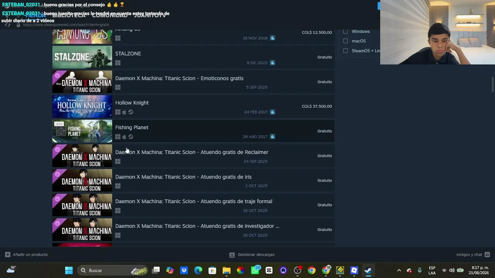Open the Fishing Planet title link
The height and width of the screenshot is (278, 495).
pos(131,127)
